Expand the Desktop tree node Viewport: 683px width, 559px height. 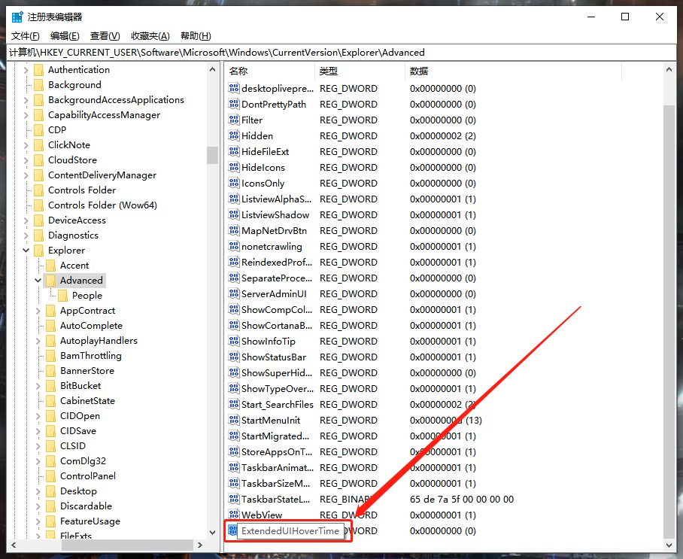(x=38, y=491)
